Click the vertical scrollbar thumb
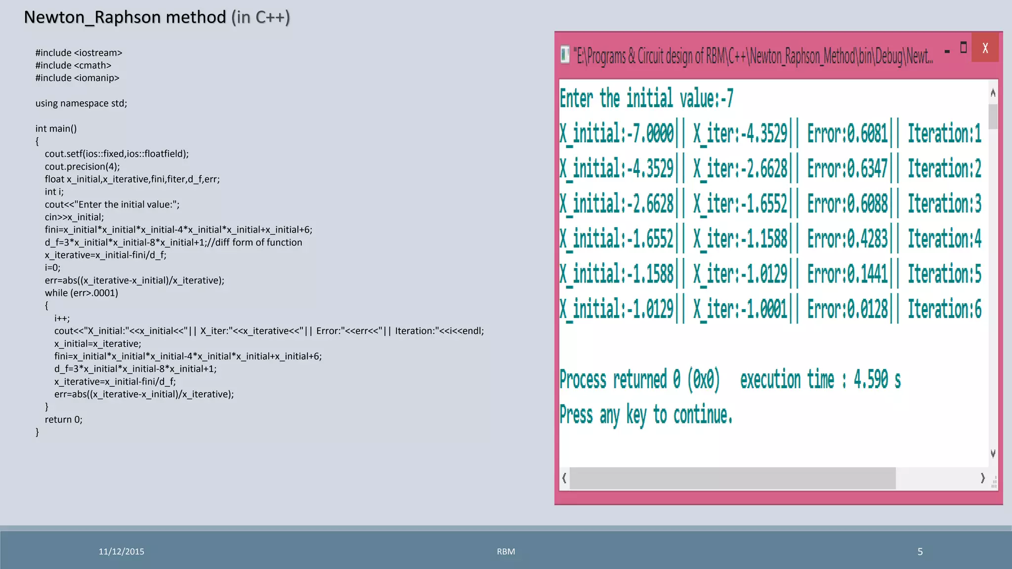The image size is (1012, 569). pos(993,117)
